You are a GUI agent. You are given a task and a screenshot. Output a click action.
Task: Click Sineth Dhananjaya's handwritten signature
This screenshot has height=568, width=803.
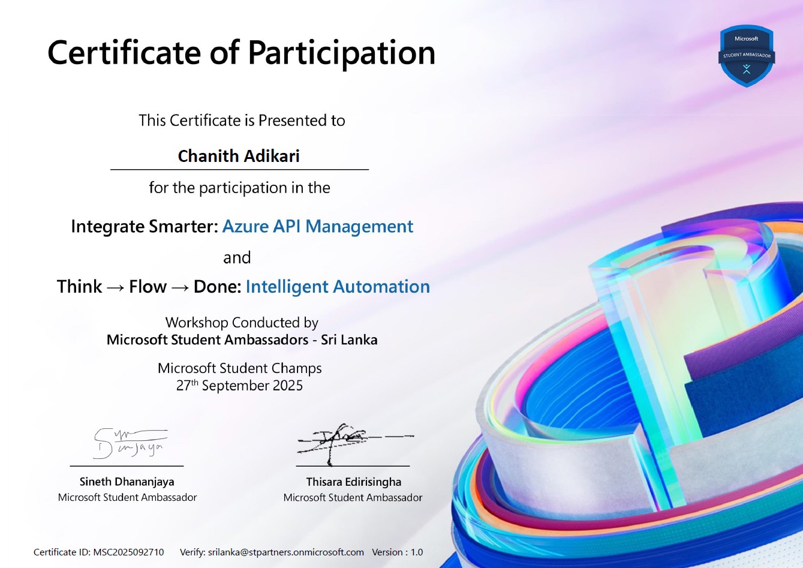pyautogui.click(x=129, y=443)
